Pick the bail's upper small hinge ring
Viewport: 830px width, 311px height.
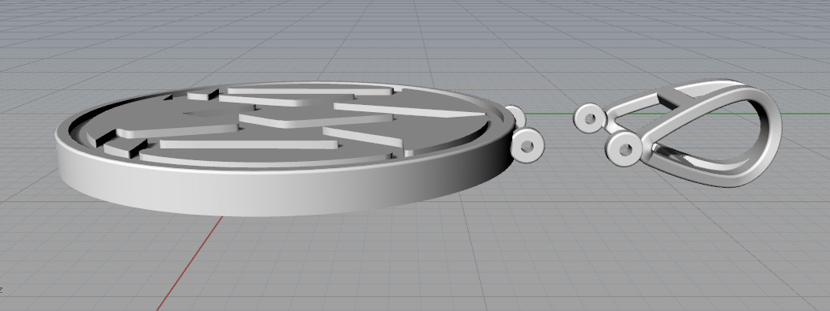pos(589,118)
